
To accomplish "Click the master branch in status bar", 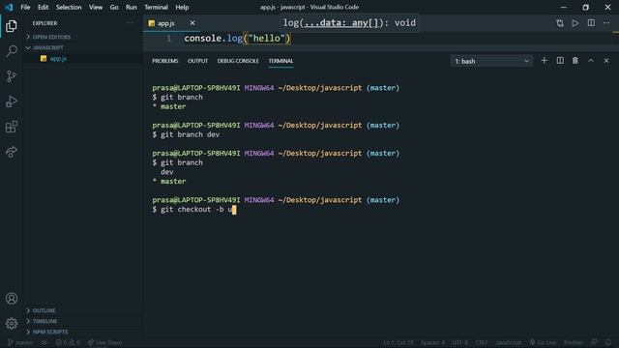I will click(x=20, y=342).
